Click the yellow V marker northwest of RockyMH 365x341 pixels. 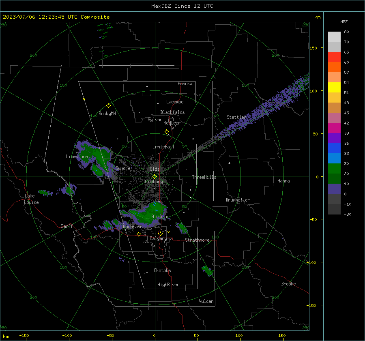(84, 99)
